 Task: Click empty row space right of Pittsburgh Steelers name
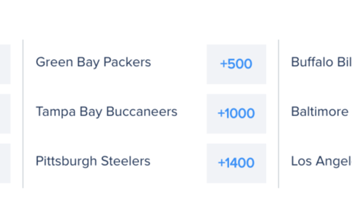point(179,163)
